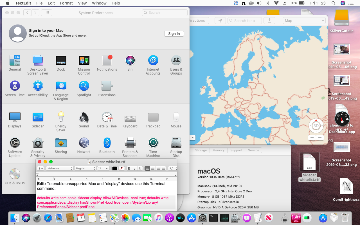The image size is (360, 225).
Task: Open Startup Disk preferences
Action: (x=176, y=147)
